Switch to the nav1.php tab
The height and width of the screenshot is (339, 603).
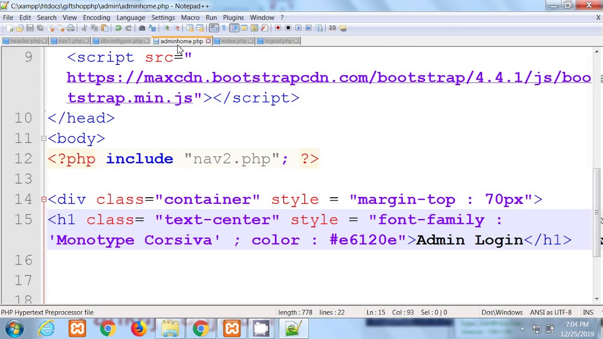pos(70,41)
